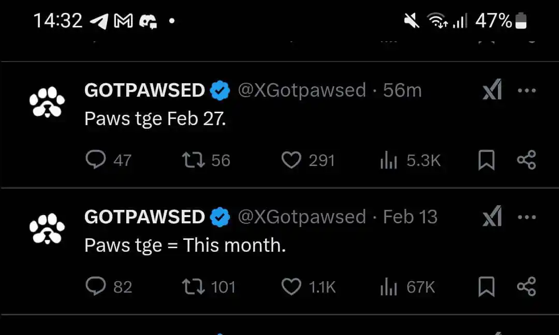Share the "Paws tge Feb 27" tweet
559x335 pixels.
(x=526, y=160)
